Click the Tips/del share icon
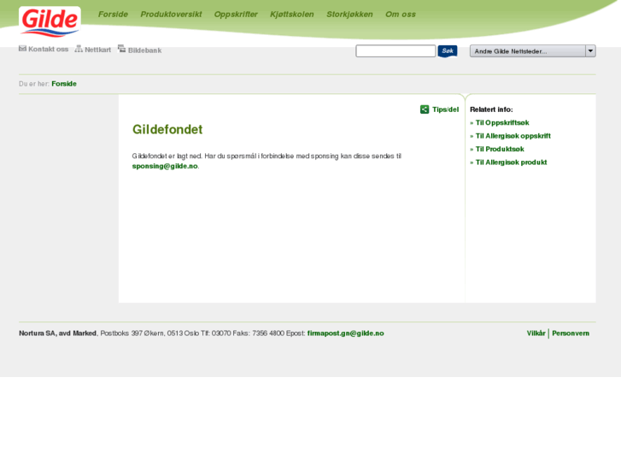 pyautogui.click(x=425, y=109)
